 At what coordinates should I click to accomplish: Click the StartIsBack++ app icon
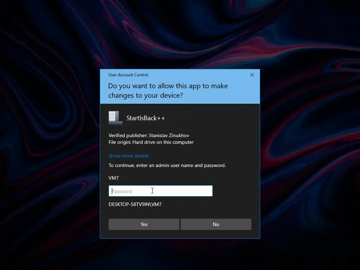(115, 118)
